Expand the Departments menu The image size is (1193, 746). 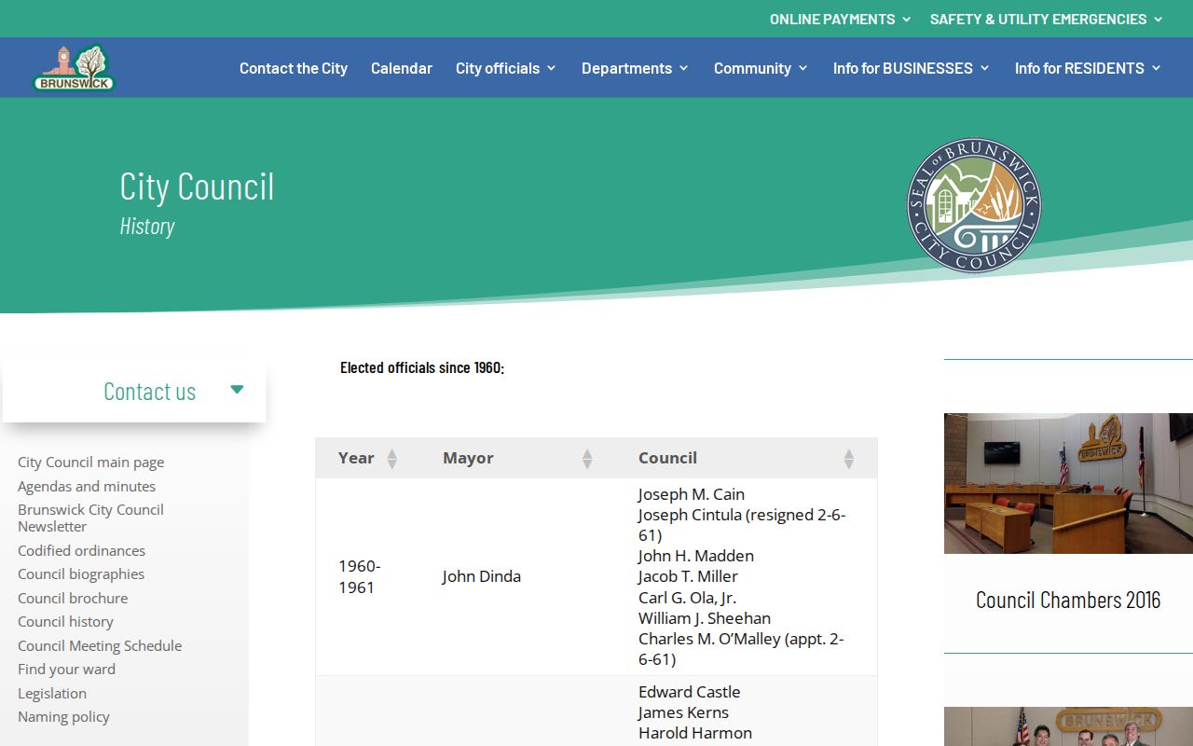(635, 68)
